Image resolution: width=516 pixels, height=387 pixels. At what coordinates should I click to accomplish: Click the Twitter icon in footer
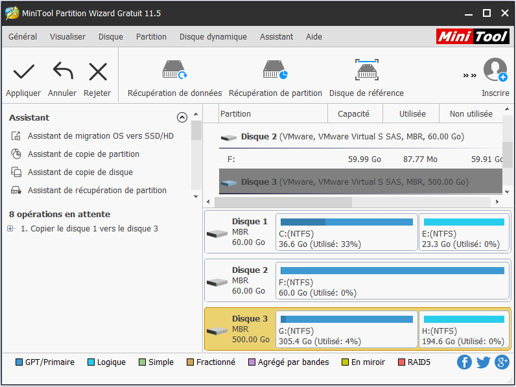(x=483, y=362)
